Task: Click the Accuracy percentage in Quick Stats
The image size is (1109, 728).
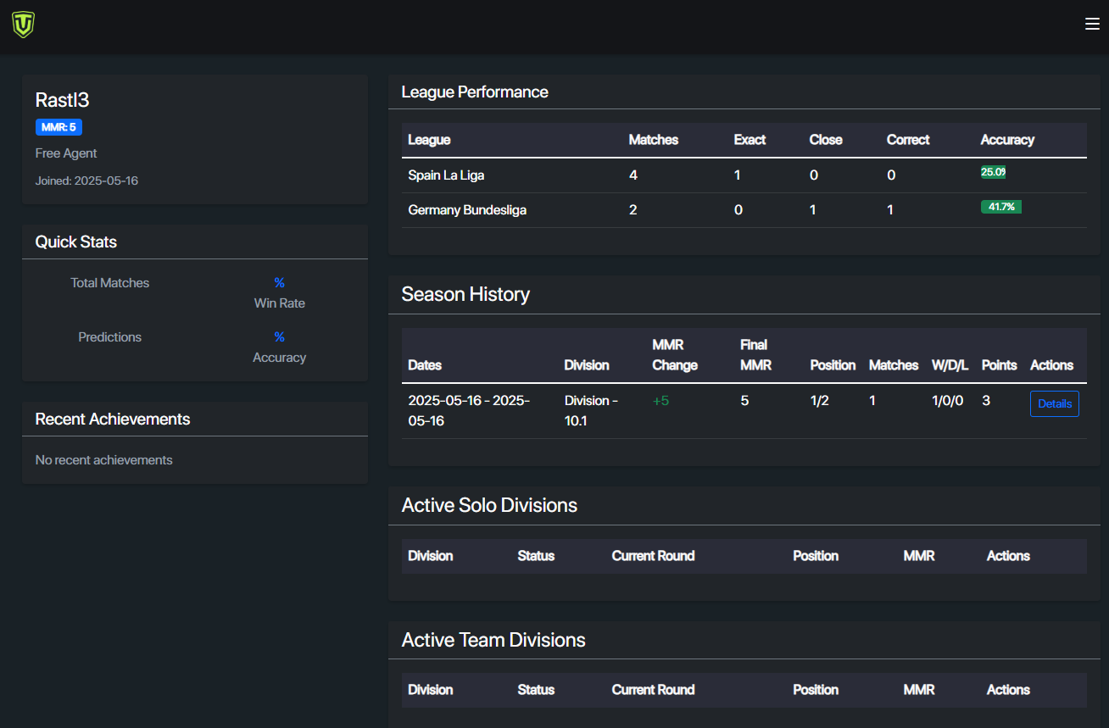Action: tap(279, 337)
